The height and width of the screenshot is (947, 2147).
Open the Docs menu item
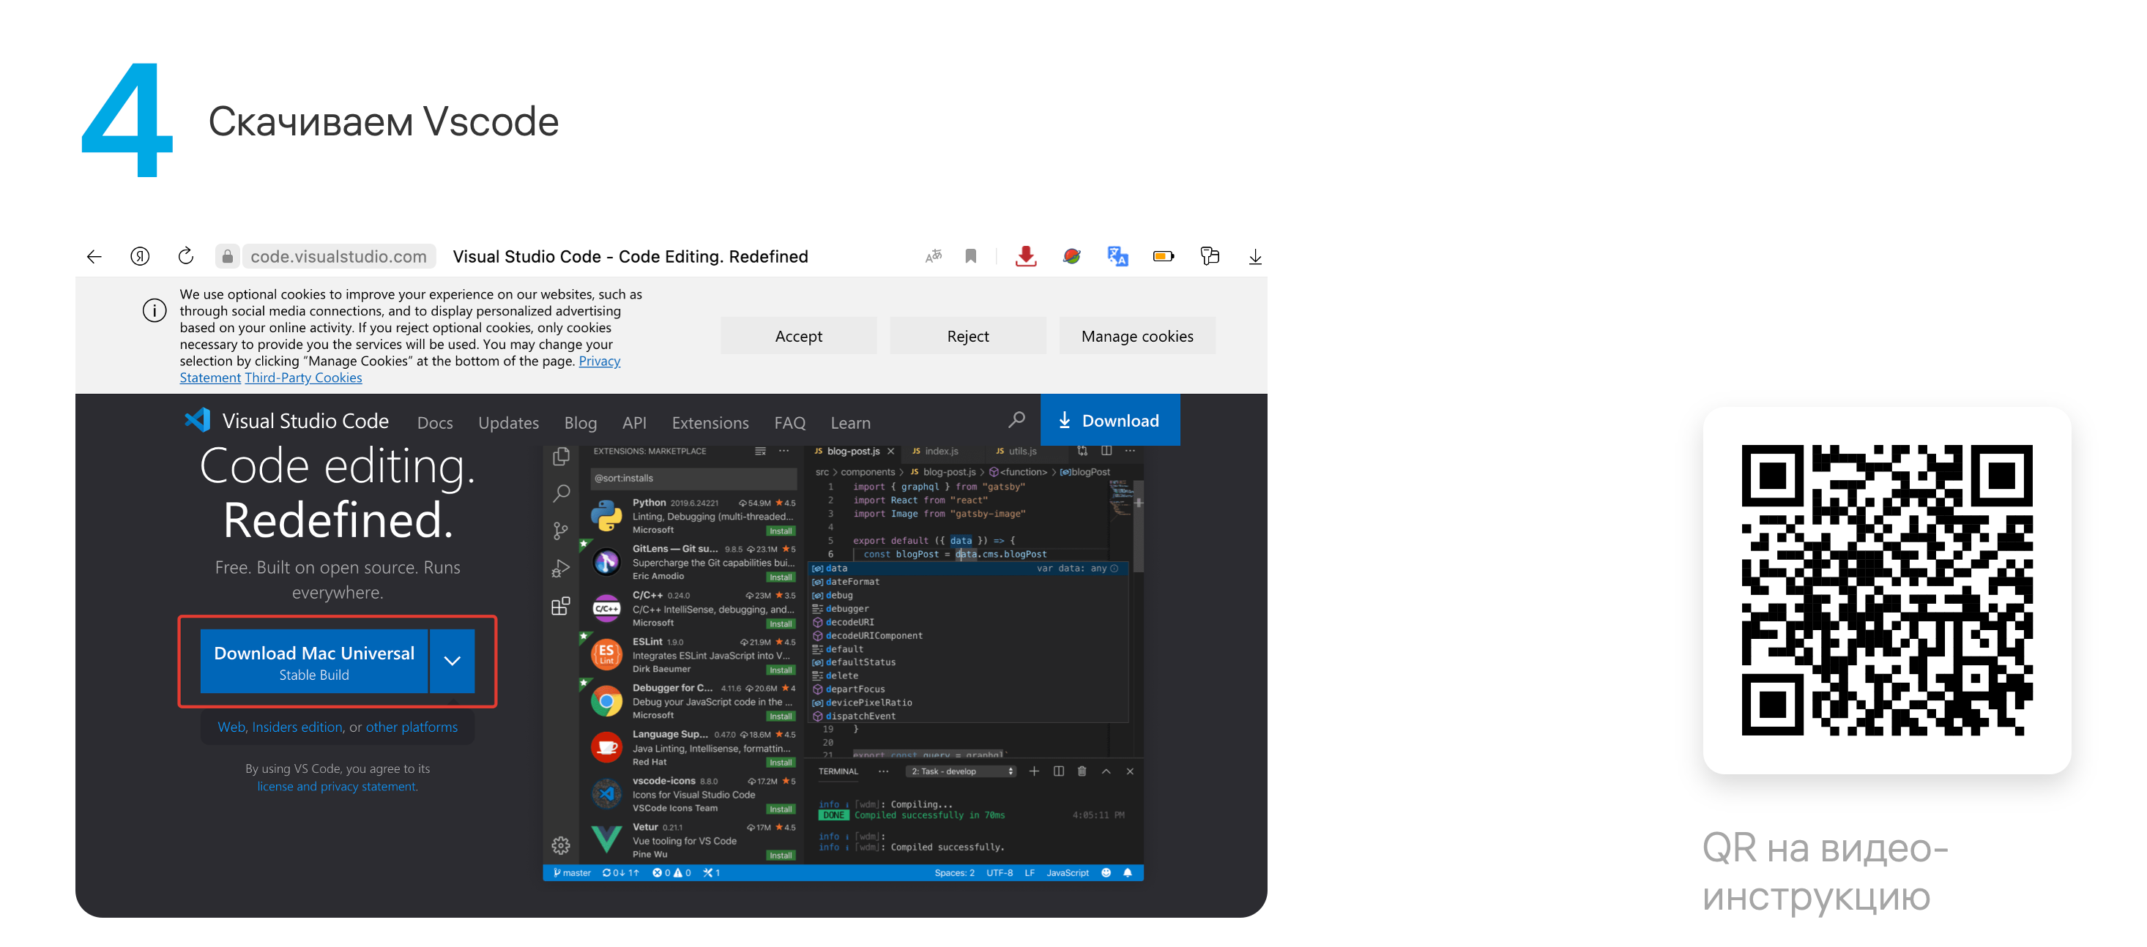[435, 423]
